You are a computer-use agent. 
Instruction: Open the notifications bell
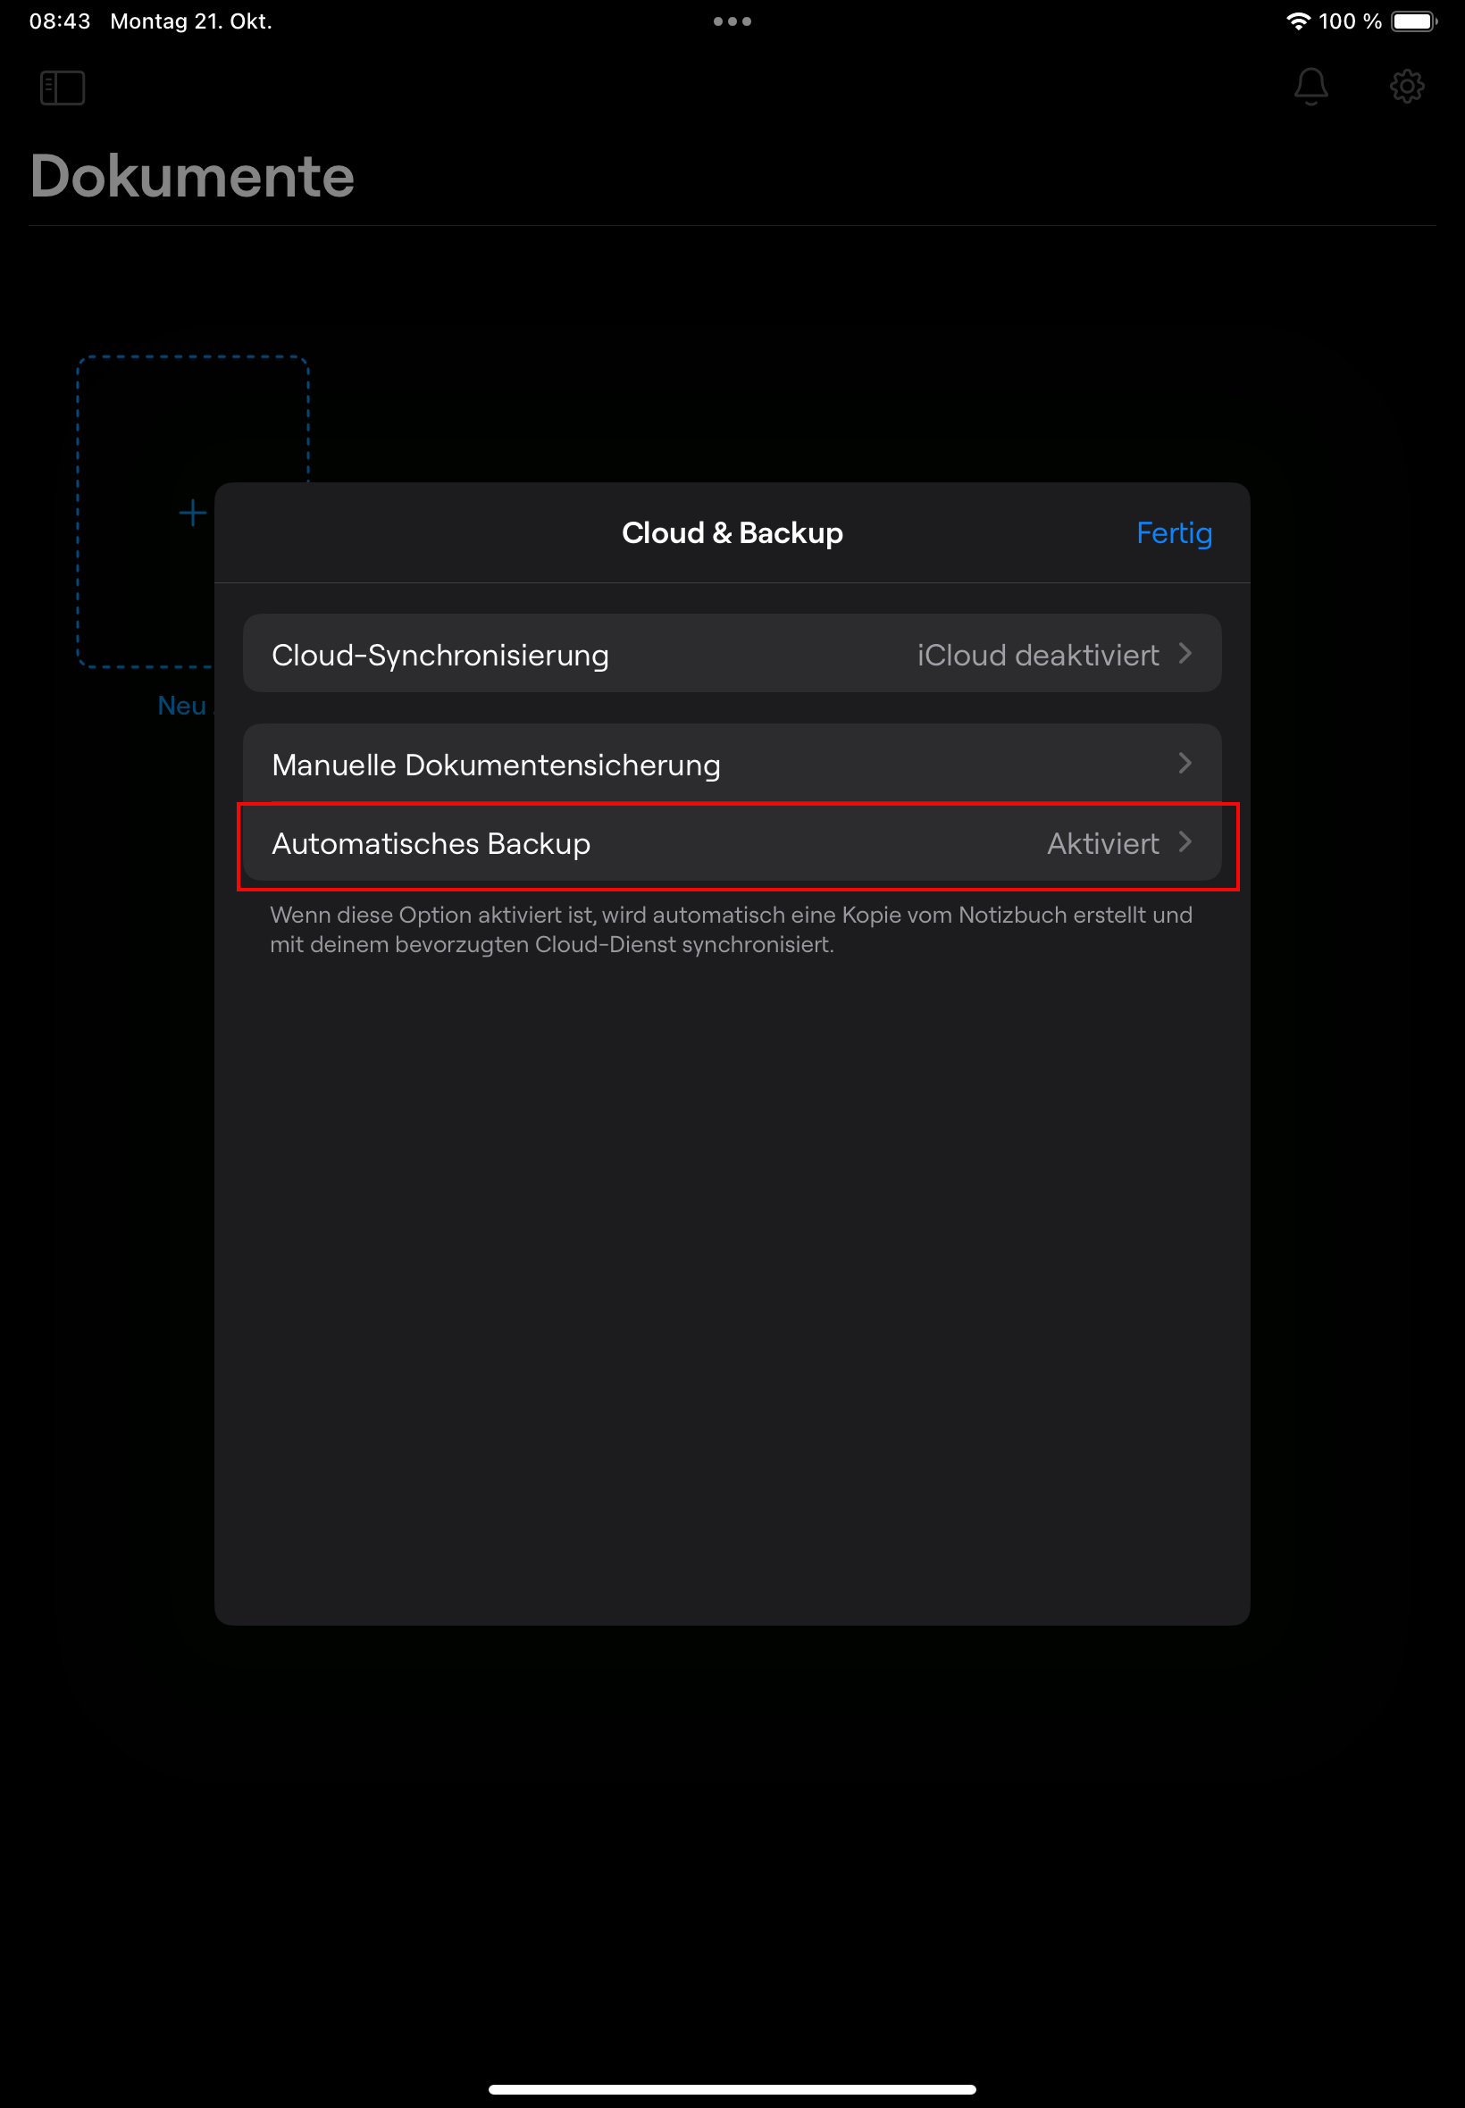(1310, 88)
